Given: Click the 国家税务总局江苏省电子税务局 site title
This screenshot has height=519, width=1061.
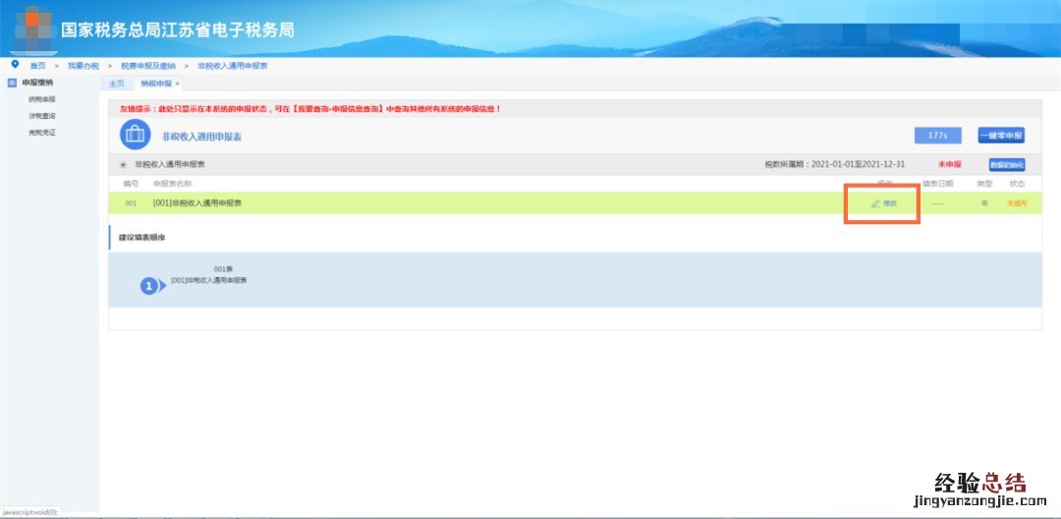Looking at the screenshot, I should click(177, 30).
